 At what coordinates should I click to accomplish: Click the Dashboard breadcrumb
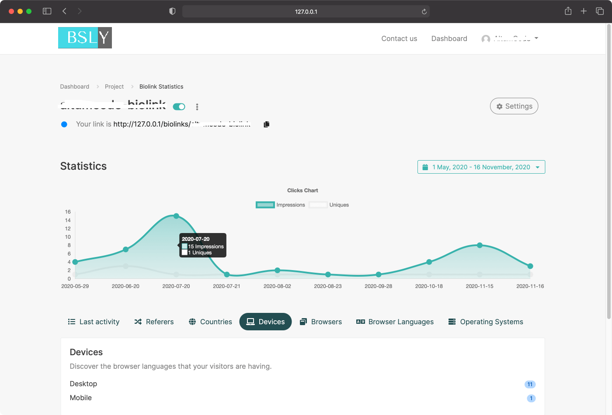coord(75,86)
